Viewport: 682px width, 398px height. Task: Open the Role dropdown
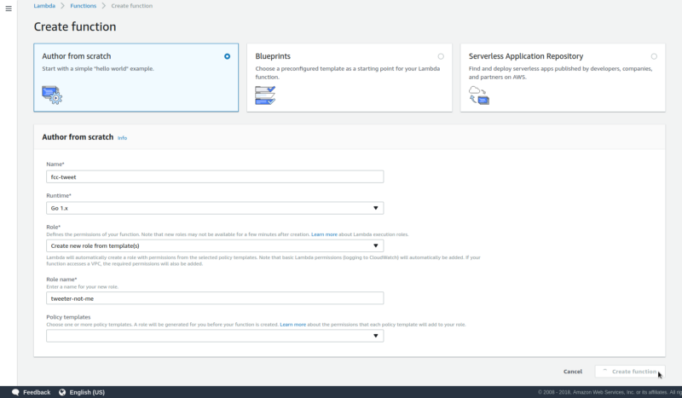[x=215, y=245]
